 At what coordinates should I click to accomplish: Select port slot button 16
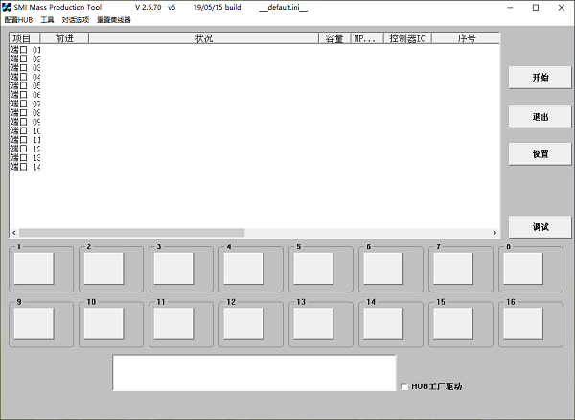tap(523, 323)
